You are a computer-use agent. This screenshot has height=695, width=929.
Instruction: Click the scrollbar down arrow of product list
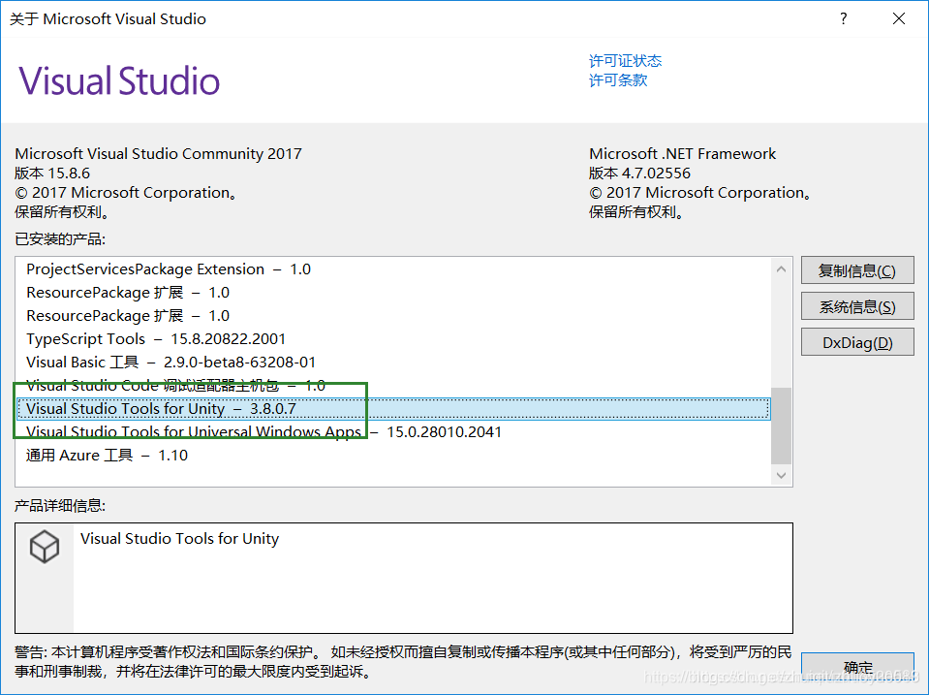pos(781,475)
